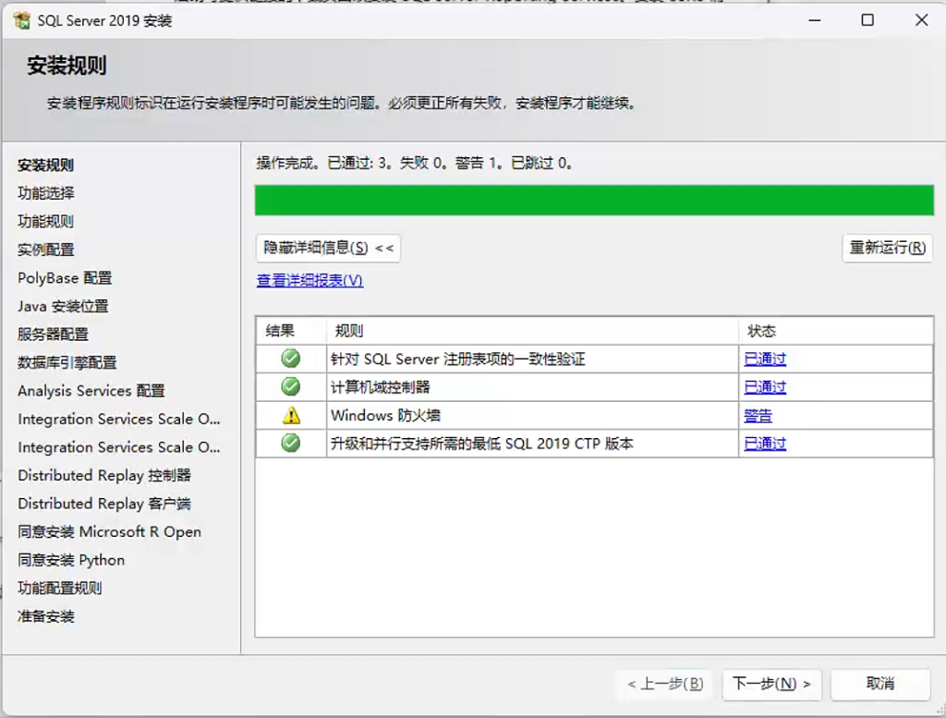Image resolution: width=946 pixels, height=718 pixels.
Task: Click the 安装规则 page heading
Action: (67, 66)
